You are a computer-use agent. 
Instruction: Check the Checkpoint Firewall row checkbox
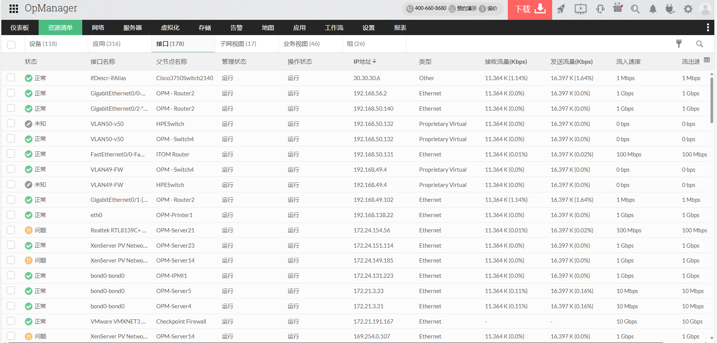11,321
